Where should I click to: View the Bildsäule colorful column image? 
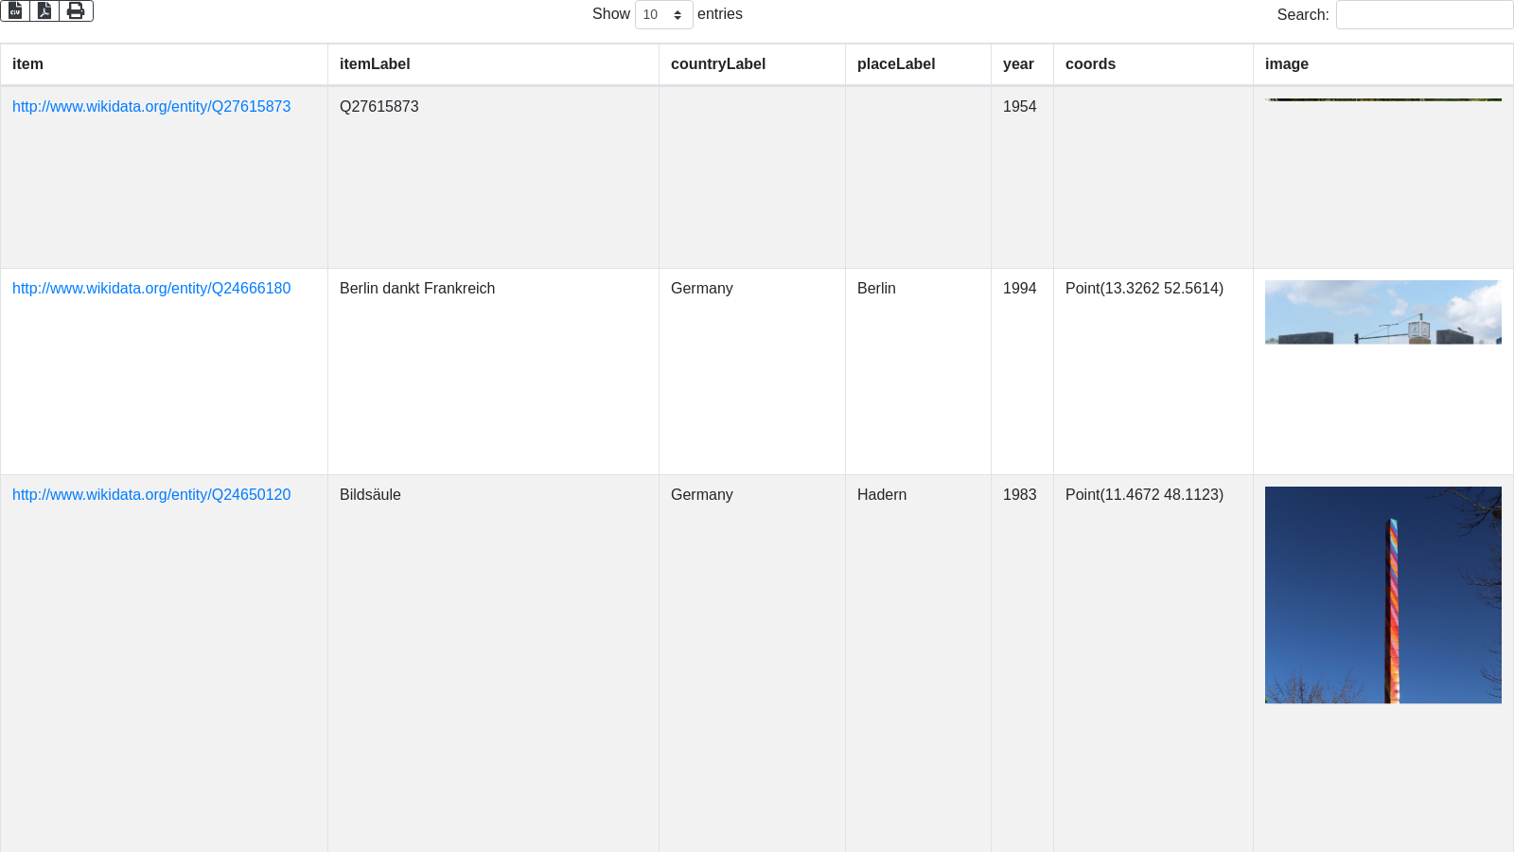pyautogui.click(x=1382, y=595)
